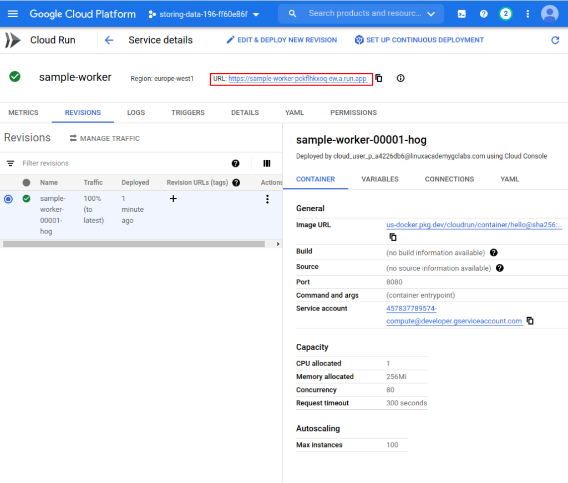Image resolution: width=568 pixels, height=483 pixels.
Task: Click the scrollbar right arrow in revisions table
Action: pos(278,244)
